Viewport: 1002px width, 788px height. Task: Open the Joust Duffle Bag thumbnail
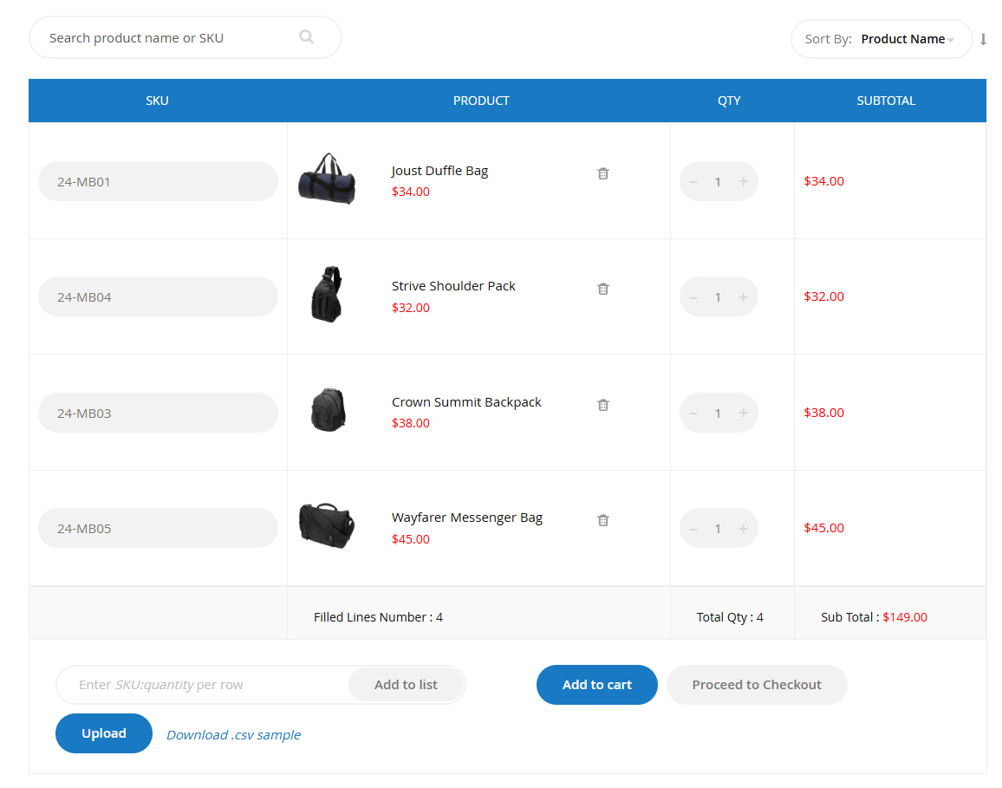click(x=327, y=179)
